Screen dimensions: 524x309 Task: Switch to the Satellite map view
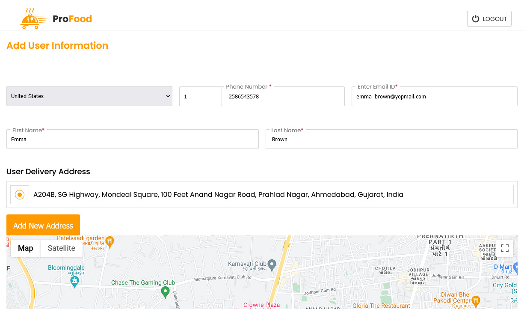[x=62, y=248]
